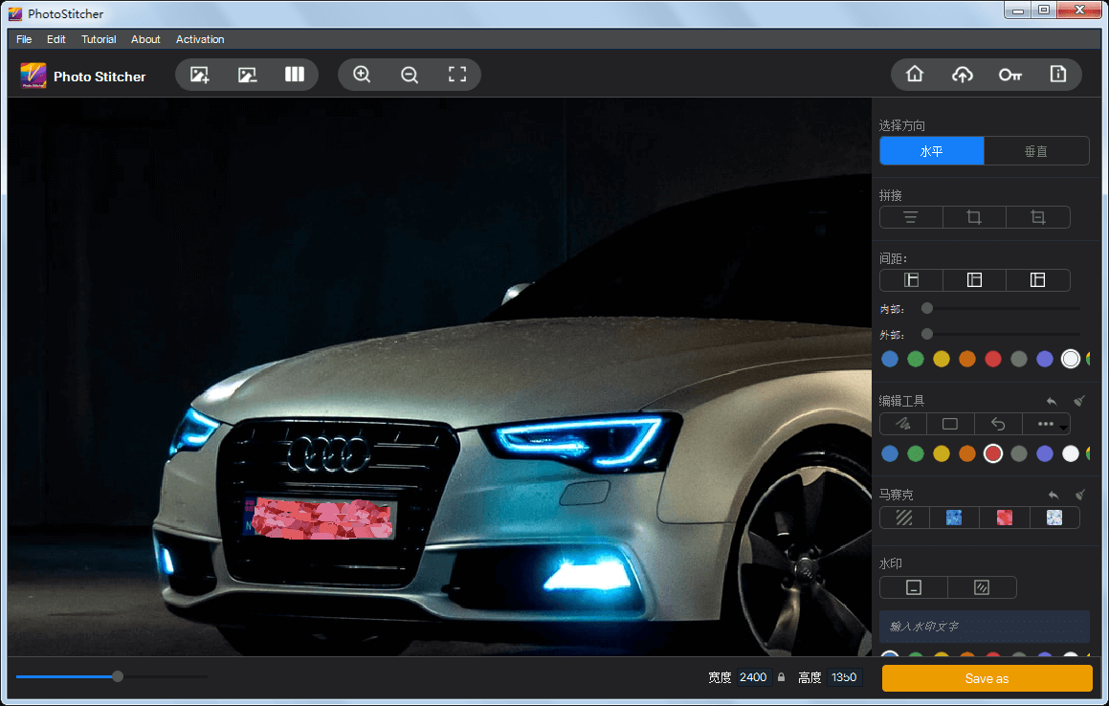Click the fit-to-screen icon

(x=457, y=75)
